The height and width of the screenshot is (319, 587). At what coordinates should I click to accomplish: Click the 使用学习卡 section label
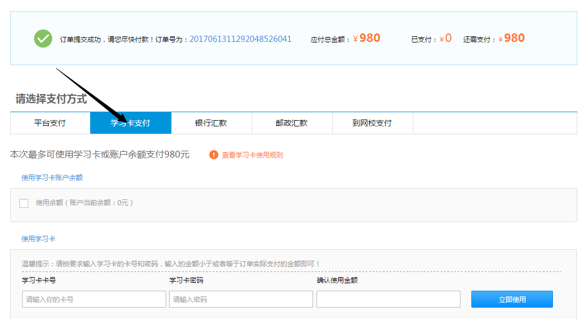click(x=39, y=239)
